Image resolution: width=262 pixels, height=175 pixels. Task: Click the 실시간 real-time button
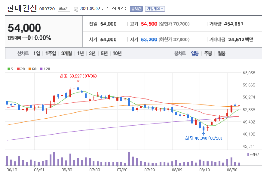point(136,9)
